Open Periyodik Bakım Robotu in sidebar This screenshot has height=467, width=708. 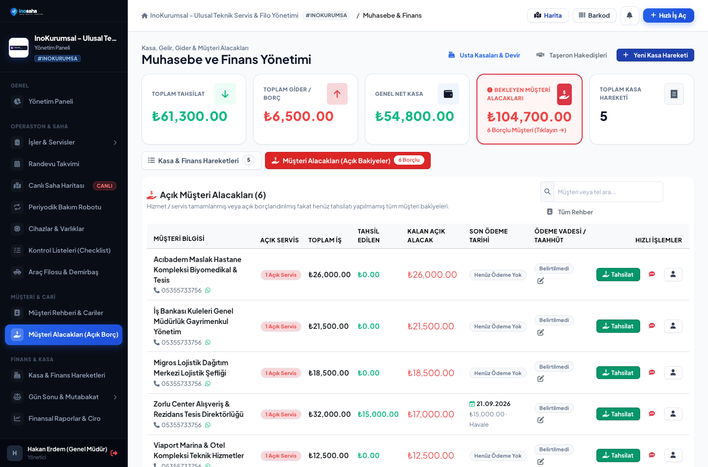click(x=64, y=207)
